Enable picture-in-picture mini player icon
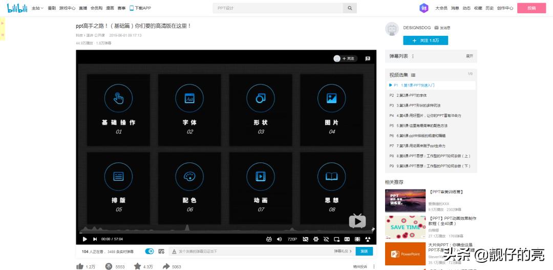The height and width of the screenshot is (270, 553). 336,239
